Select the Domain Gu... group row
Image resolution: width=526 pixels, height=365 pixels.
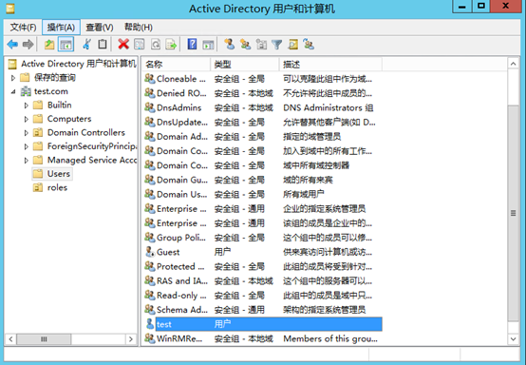point(263,180)
